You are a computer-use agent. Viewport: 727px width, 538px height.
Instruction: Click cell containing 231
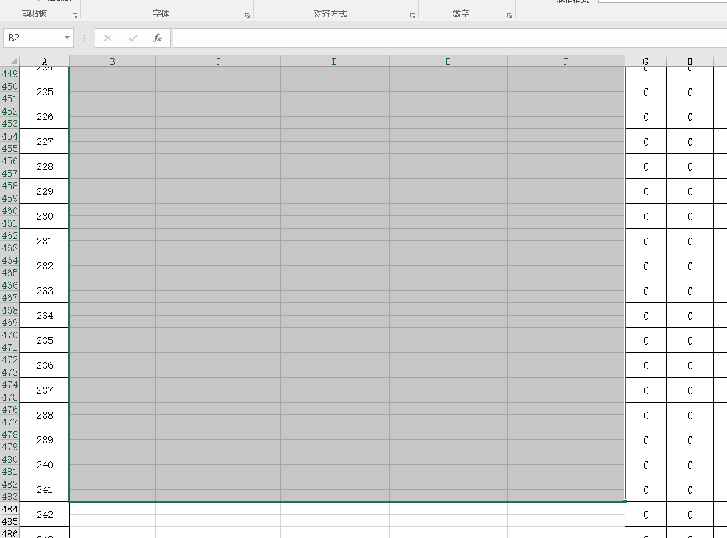44,241
